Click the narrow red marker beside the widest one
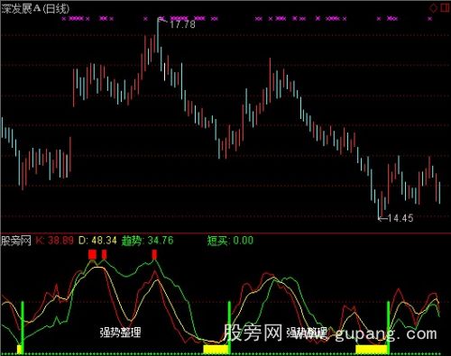Image resolution: width=451 pixels, height=356 pixels. [104, 254]
